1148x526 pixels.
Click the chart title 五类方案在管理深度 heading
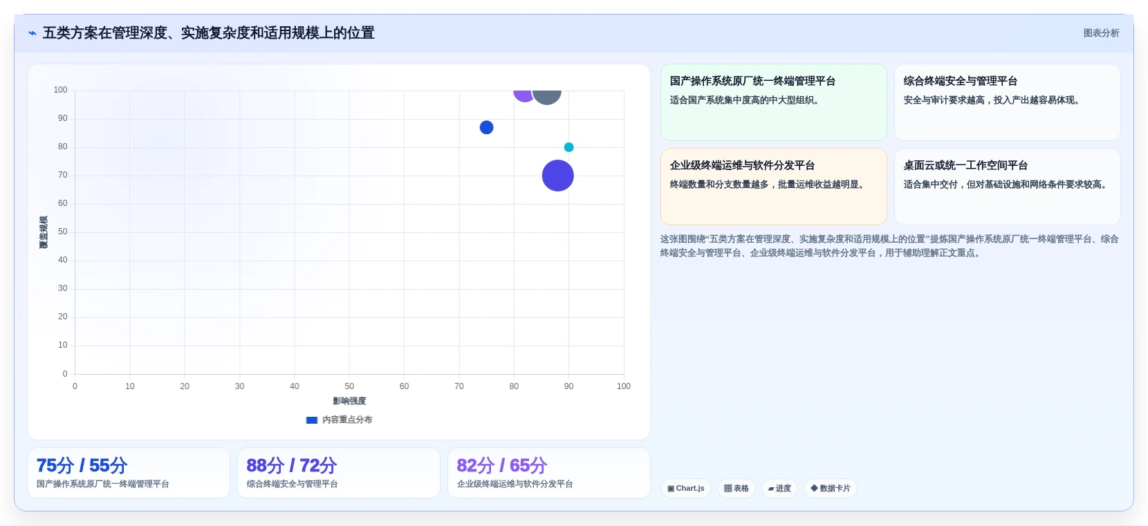[x=209, y=33]
